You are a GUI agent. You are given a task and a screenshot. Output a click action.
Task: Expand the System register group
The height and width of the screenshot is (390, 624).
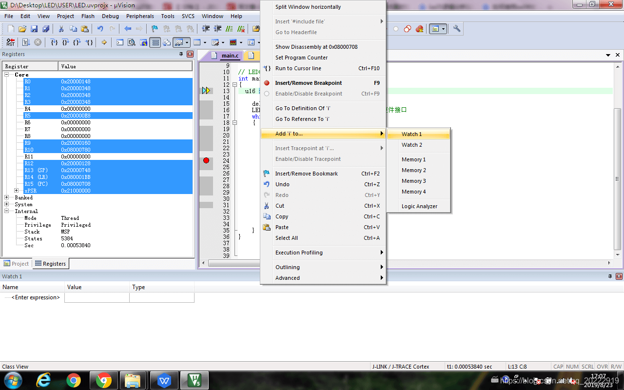click(7, 204)
